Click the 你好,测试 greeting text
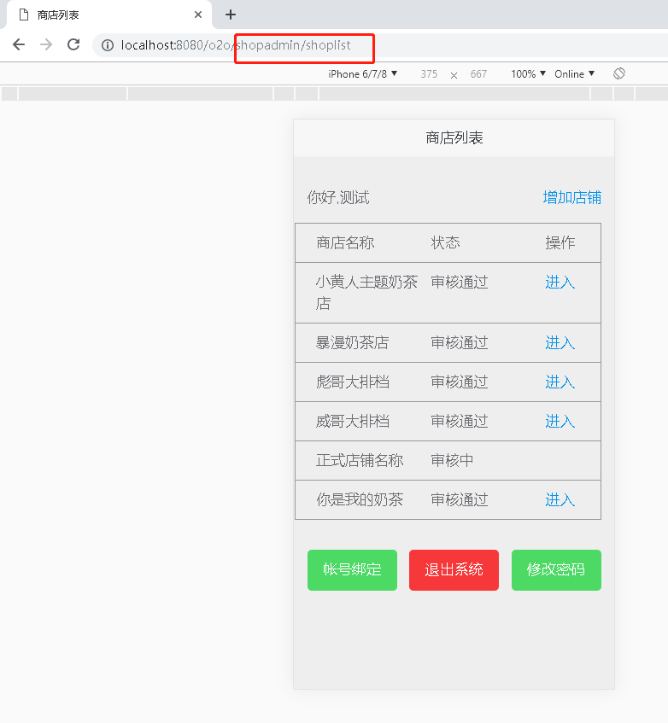The image size is (668, 723). click(x=338, y=198)
